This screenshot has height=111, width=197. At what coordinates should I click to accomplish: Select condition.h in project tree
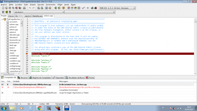(14, 63)
